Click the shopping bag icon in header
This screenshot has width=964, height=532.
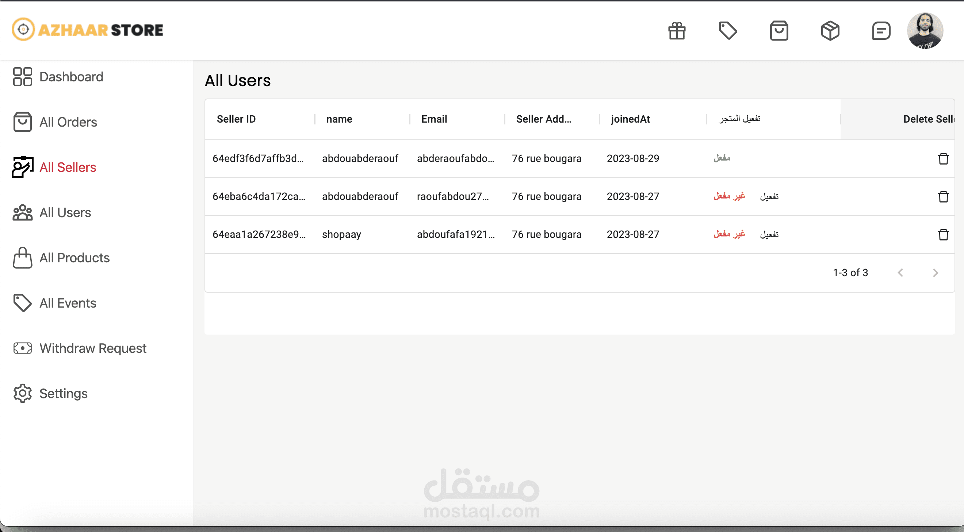779,31
